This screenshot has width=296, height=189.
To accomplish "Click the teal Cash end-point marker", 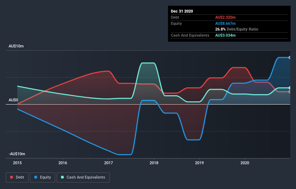I will [x=290, y=88].
